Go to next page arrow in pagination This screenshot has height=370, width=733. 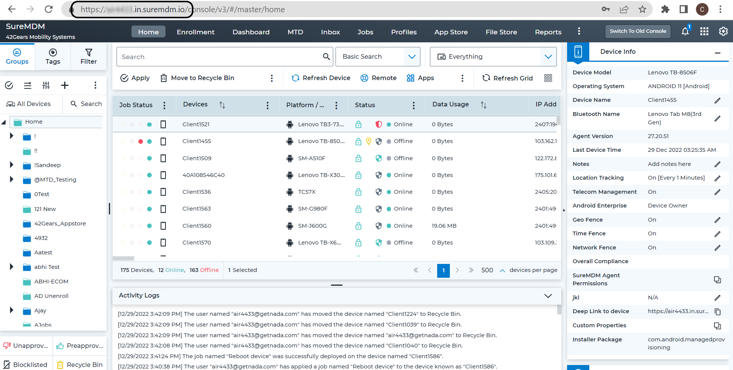click(457, 270)
